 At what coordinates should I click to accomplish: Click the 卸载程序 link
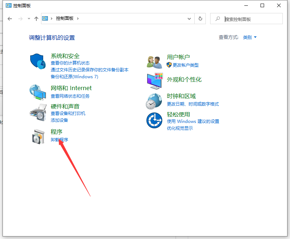pos(59,140)
